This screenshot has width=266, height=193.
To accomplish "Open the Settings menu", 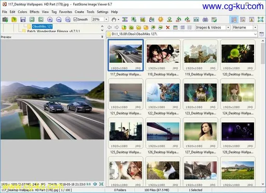I will click(x=102, y=12).
